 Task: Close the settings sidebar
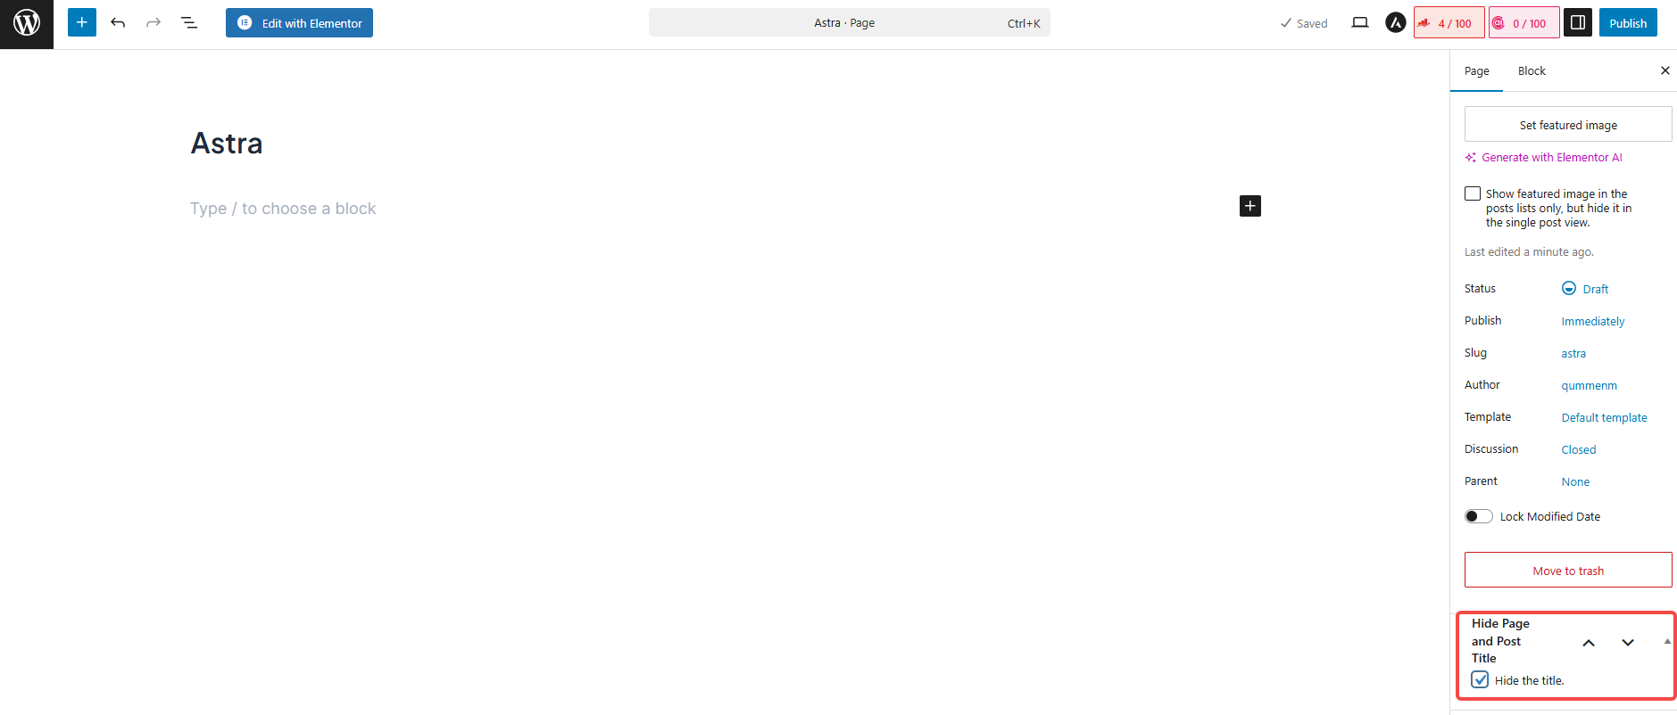tap(1665, 71)
